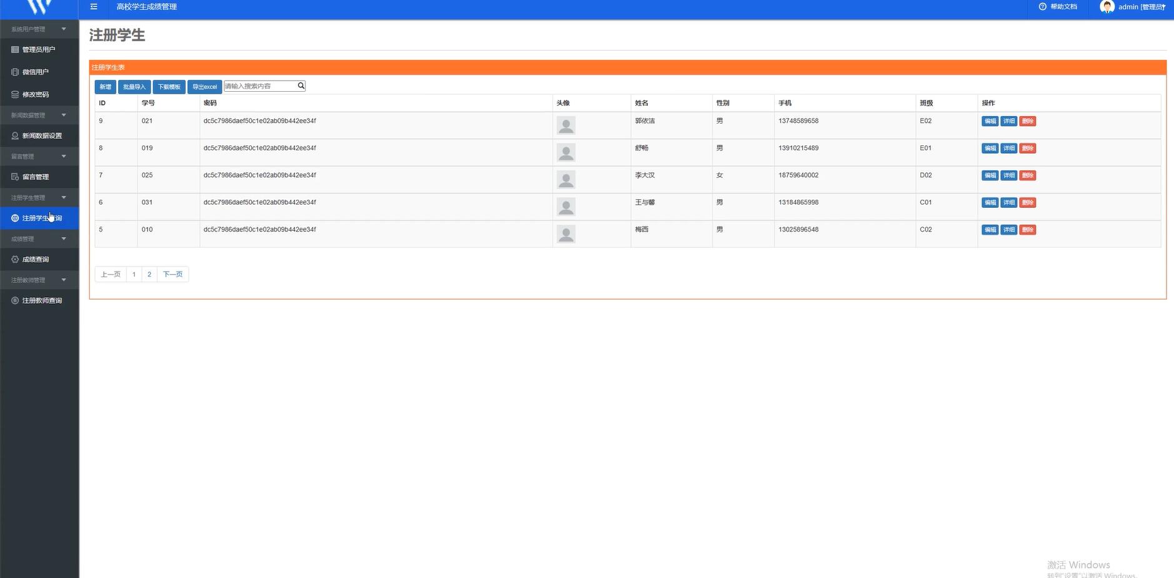Edit student 025 row
The height and width of the screenshot is (578, 1174).
pos(990,175)
